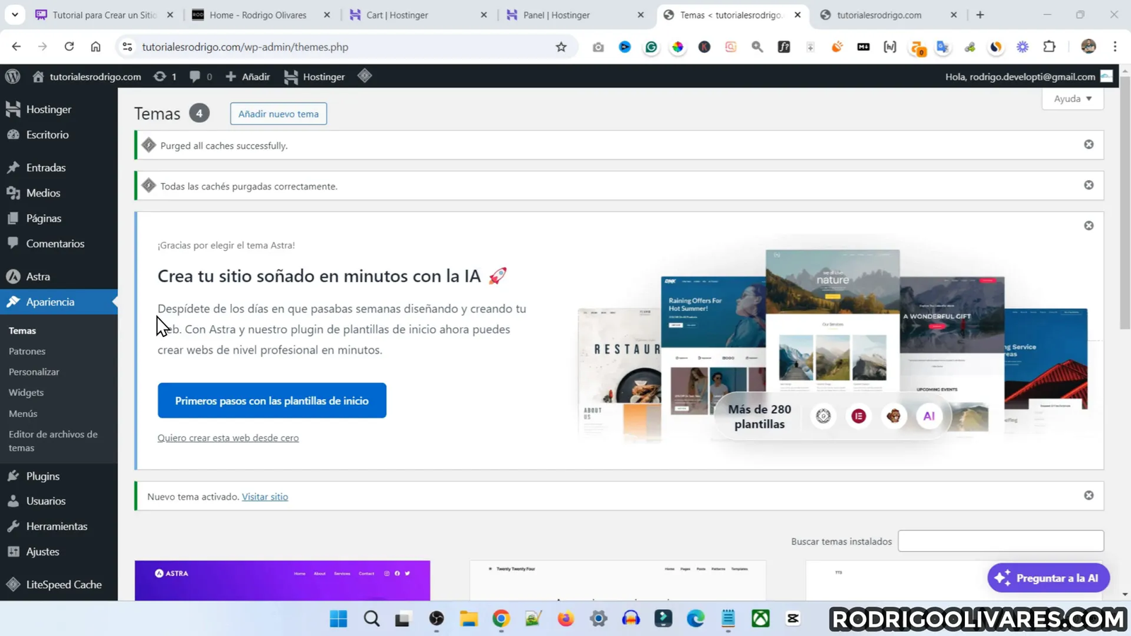The width and height of the screenshot is (1131, 636).
Task: Select the LiteSpeed Cache sidebar icon
Action: tap(13, 584)
